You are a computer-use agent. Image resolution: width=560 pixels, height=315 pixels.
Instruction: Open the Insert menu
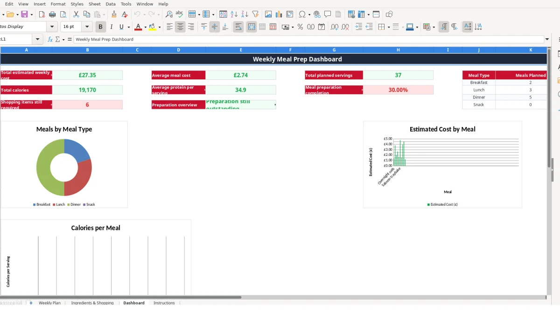click(x=40, y=4)
